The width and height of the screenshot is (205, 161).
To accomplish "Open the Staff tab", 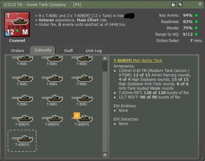I will (68, 51).
